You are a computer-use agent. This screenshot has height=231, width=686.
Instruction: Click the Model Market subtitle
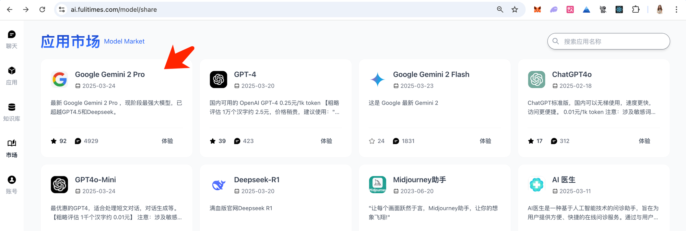[x=124, y=41]
